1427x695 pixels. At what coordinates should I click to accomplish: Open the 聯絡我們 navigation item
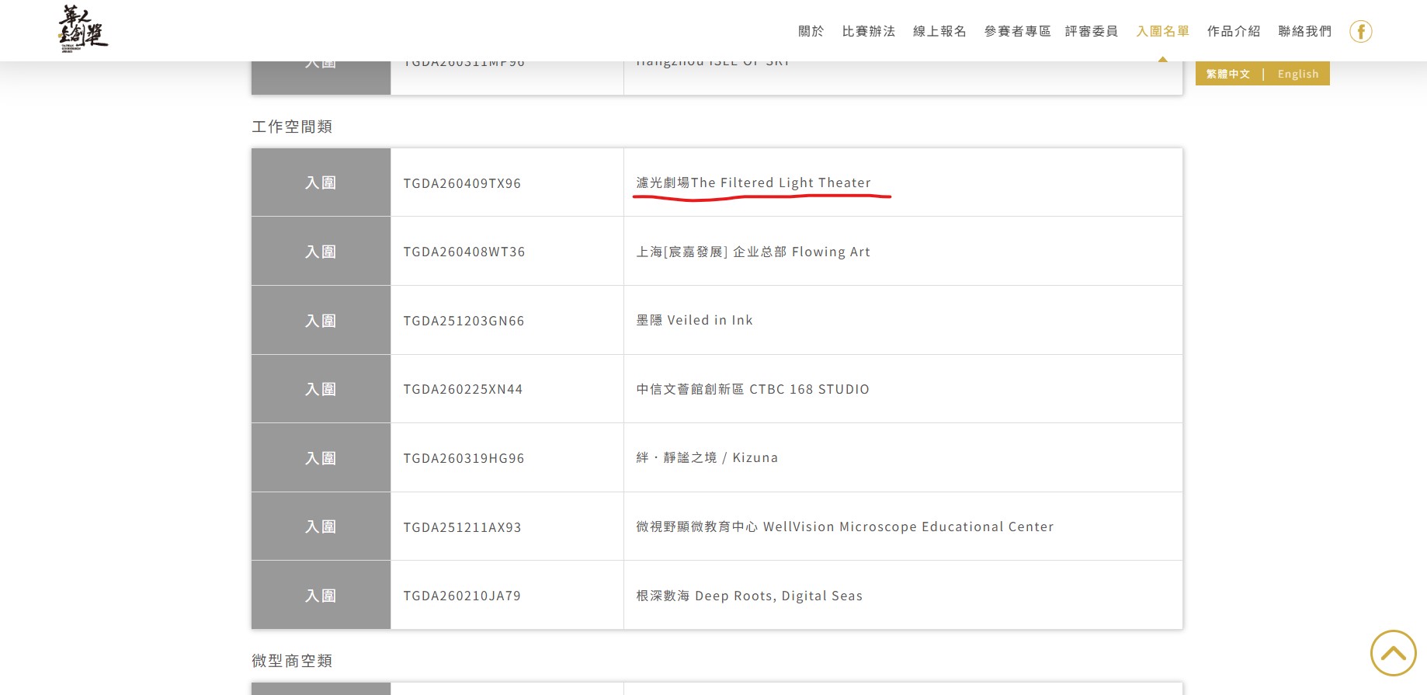pos(1305,31)
